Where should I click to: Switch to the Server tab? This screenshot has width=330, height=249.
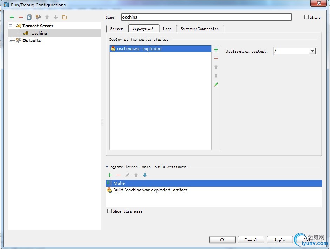(116, 29)
